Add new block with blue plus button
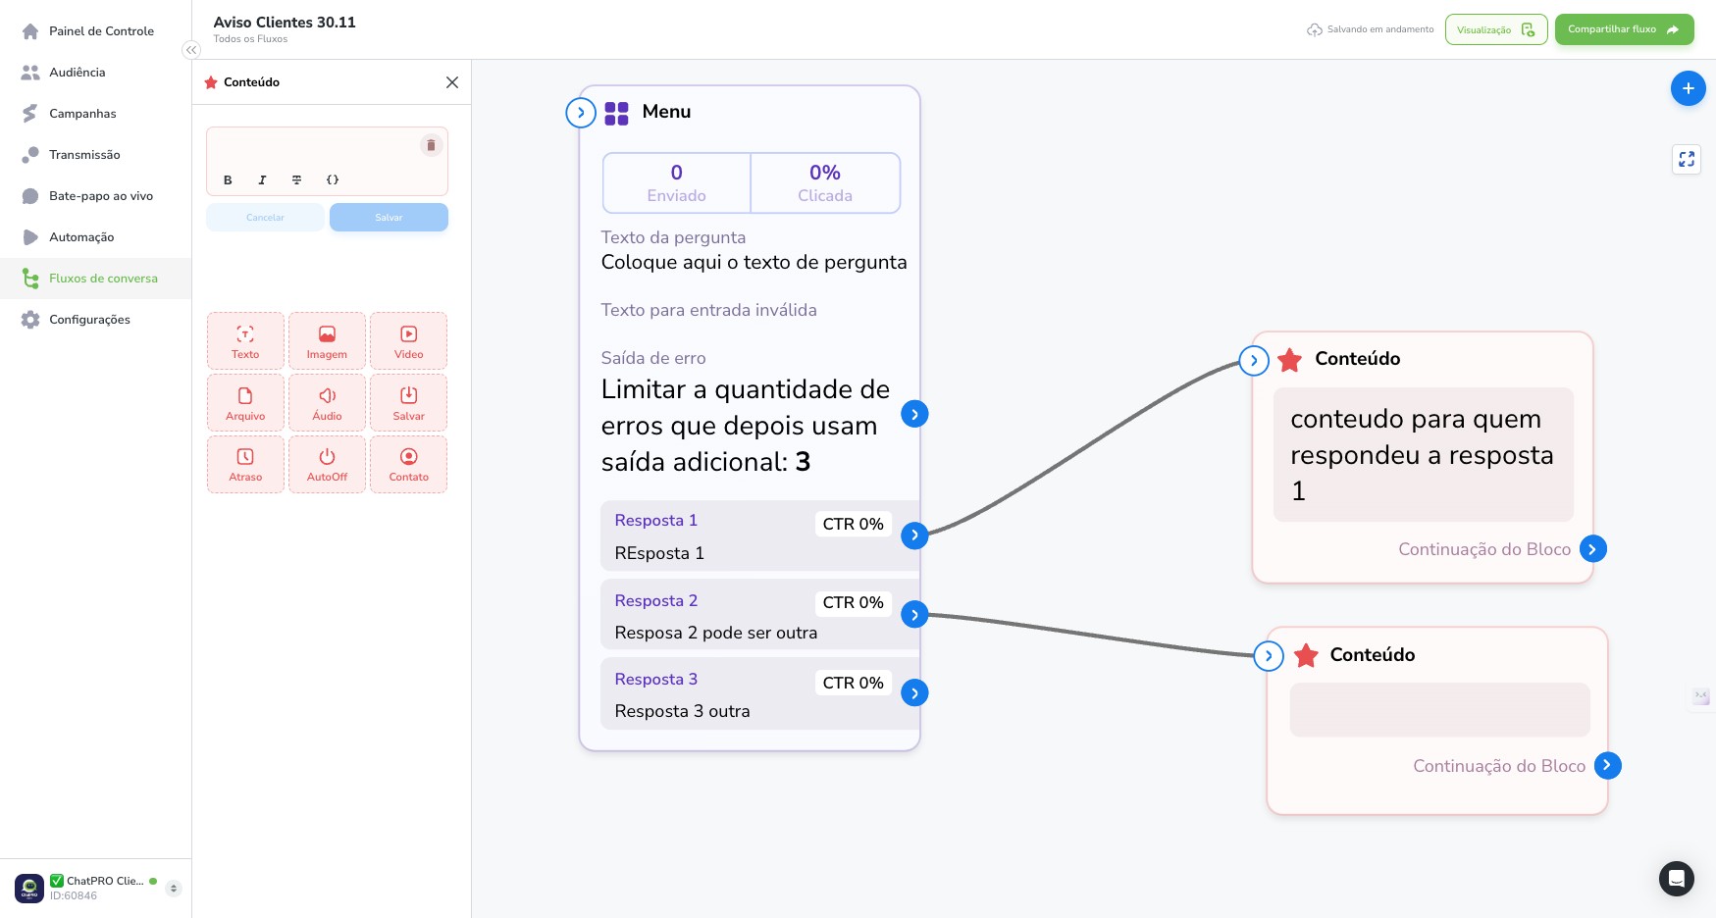This screenshot has width=1716, height=918. point(1688,88)
